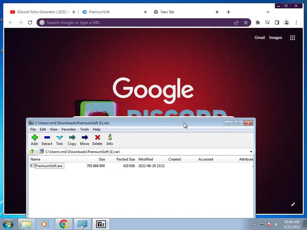Expand the 7-Zip address path dropdown

coord(251,152)
